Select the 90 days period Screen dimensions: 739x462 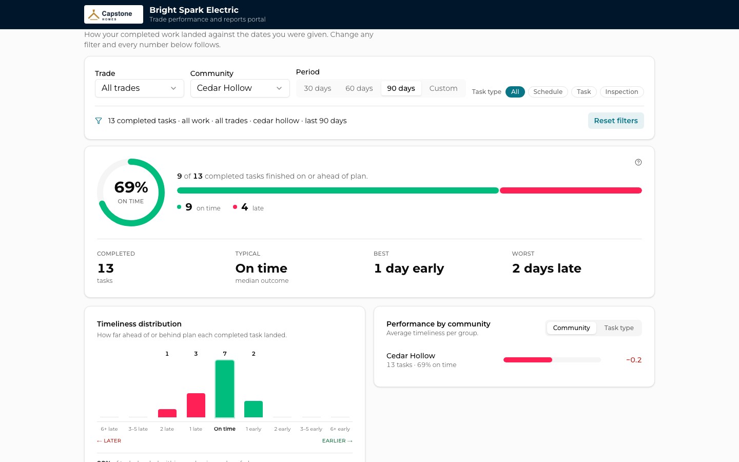click(401, 88)
